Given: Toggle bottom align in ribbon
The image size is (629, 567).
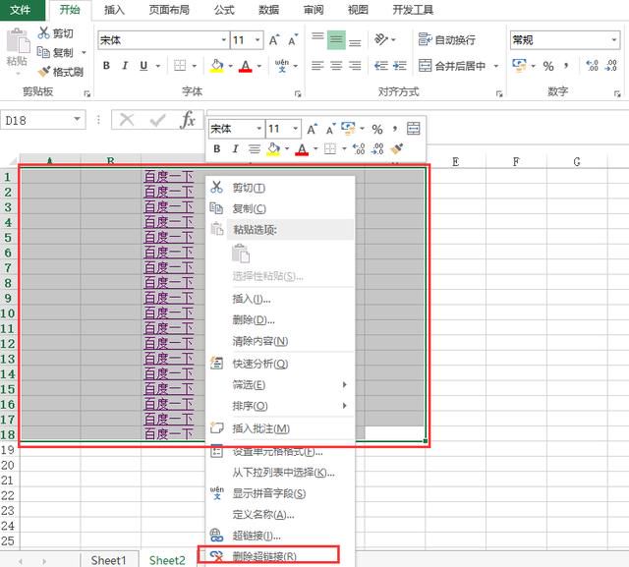Looking at the screenshot, I should coord(355,40).
